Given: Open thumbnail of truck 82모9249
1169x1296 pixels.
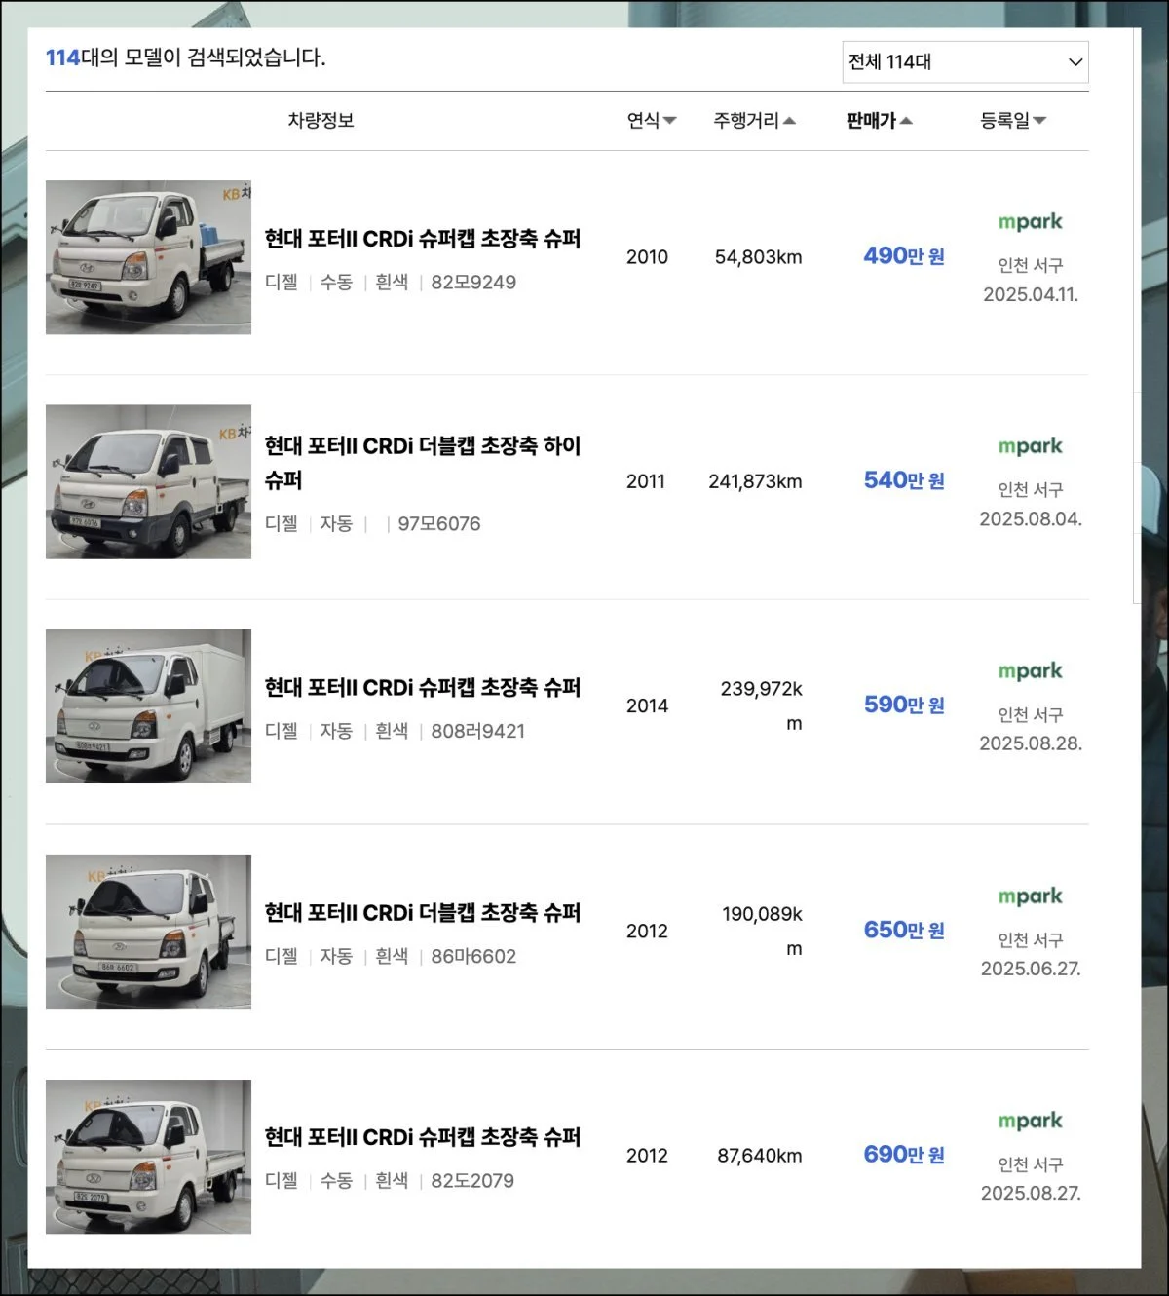Looking at the screenshot, I should 148,257.
